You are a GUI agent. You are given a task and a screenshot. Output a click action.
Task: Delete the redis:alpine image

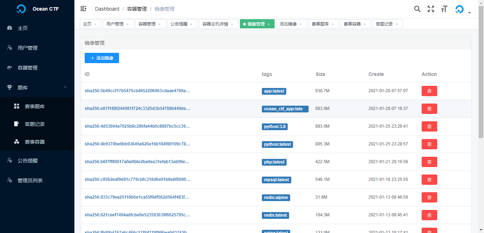tap(429, 198)
